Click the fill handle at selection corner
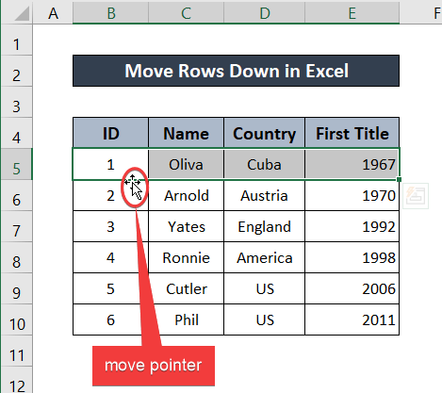This screenshot has height=393, width=442. (x=399, y=179)
